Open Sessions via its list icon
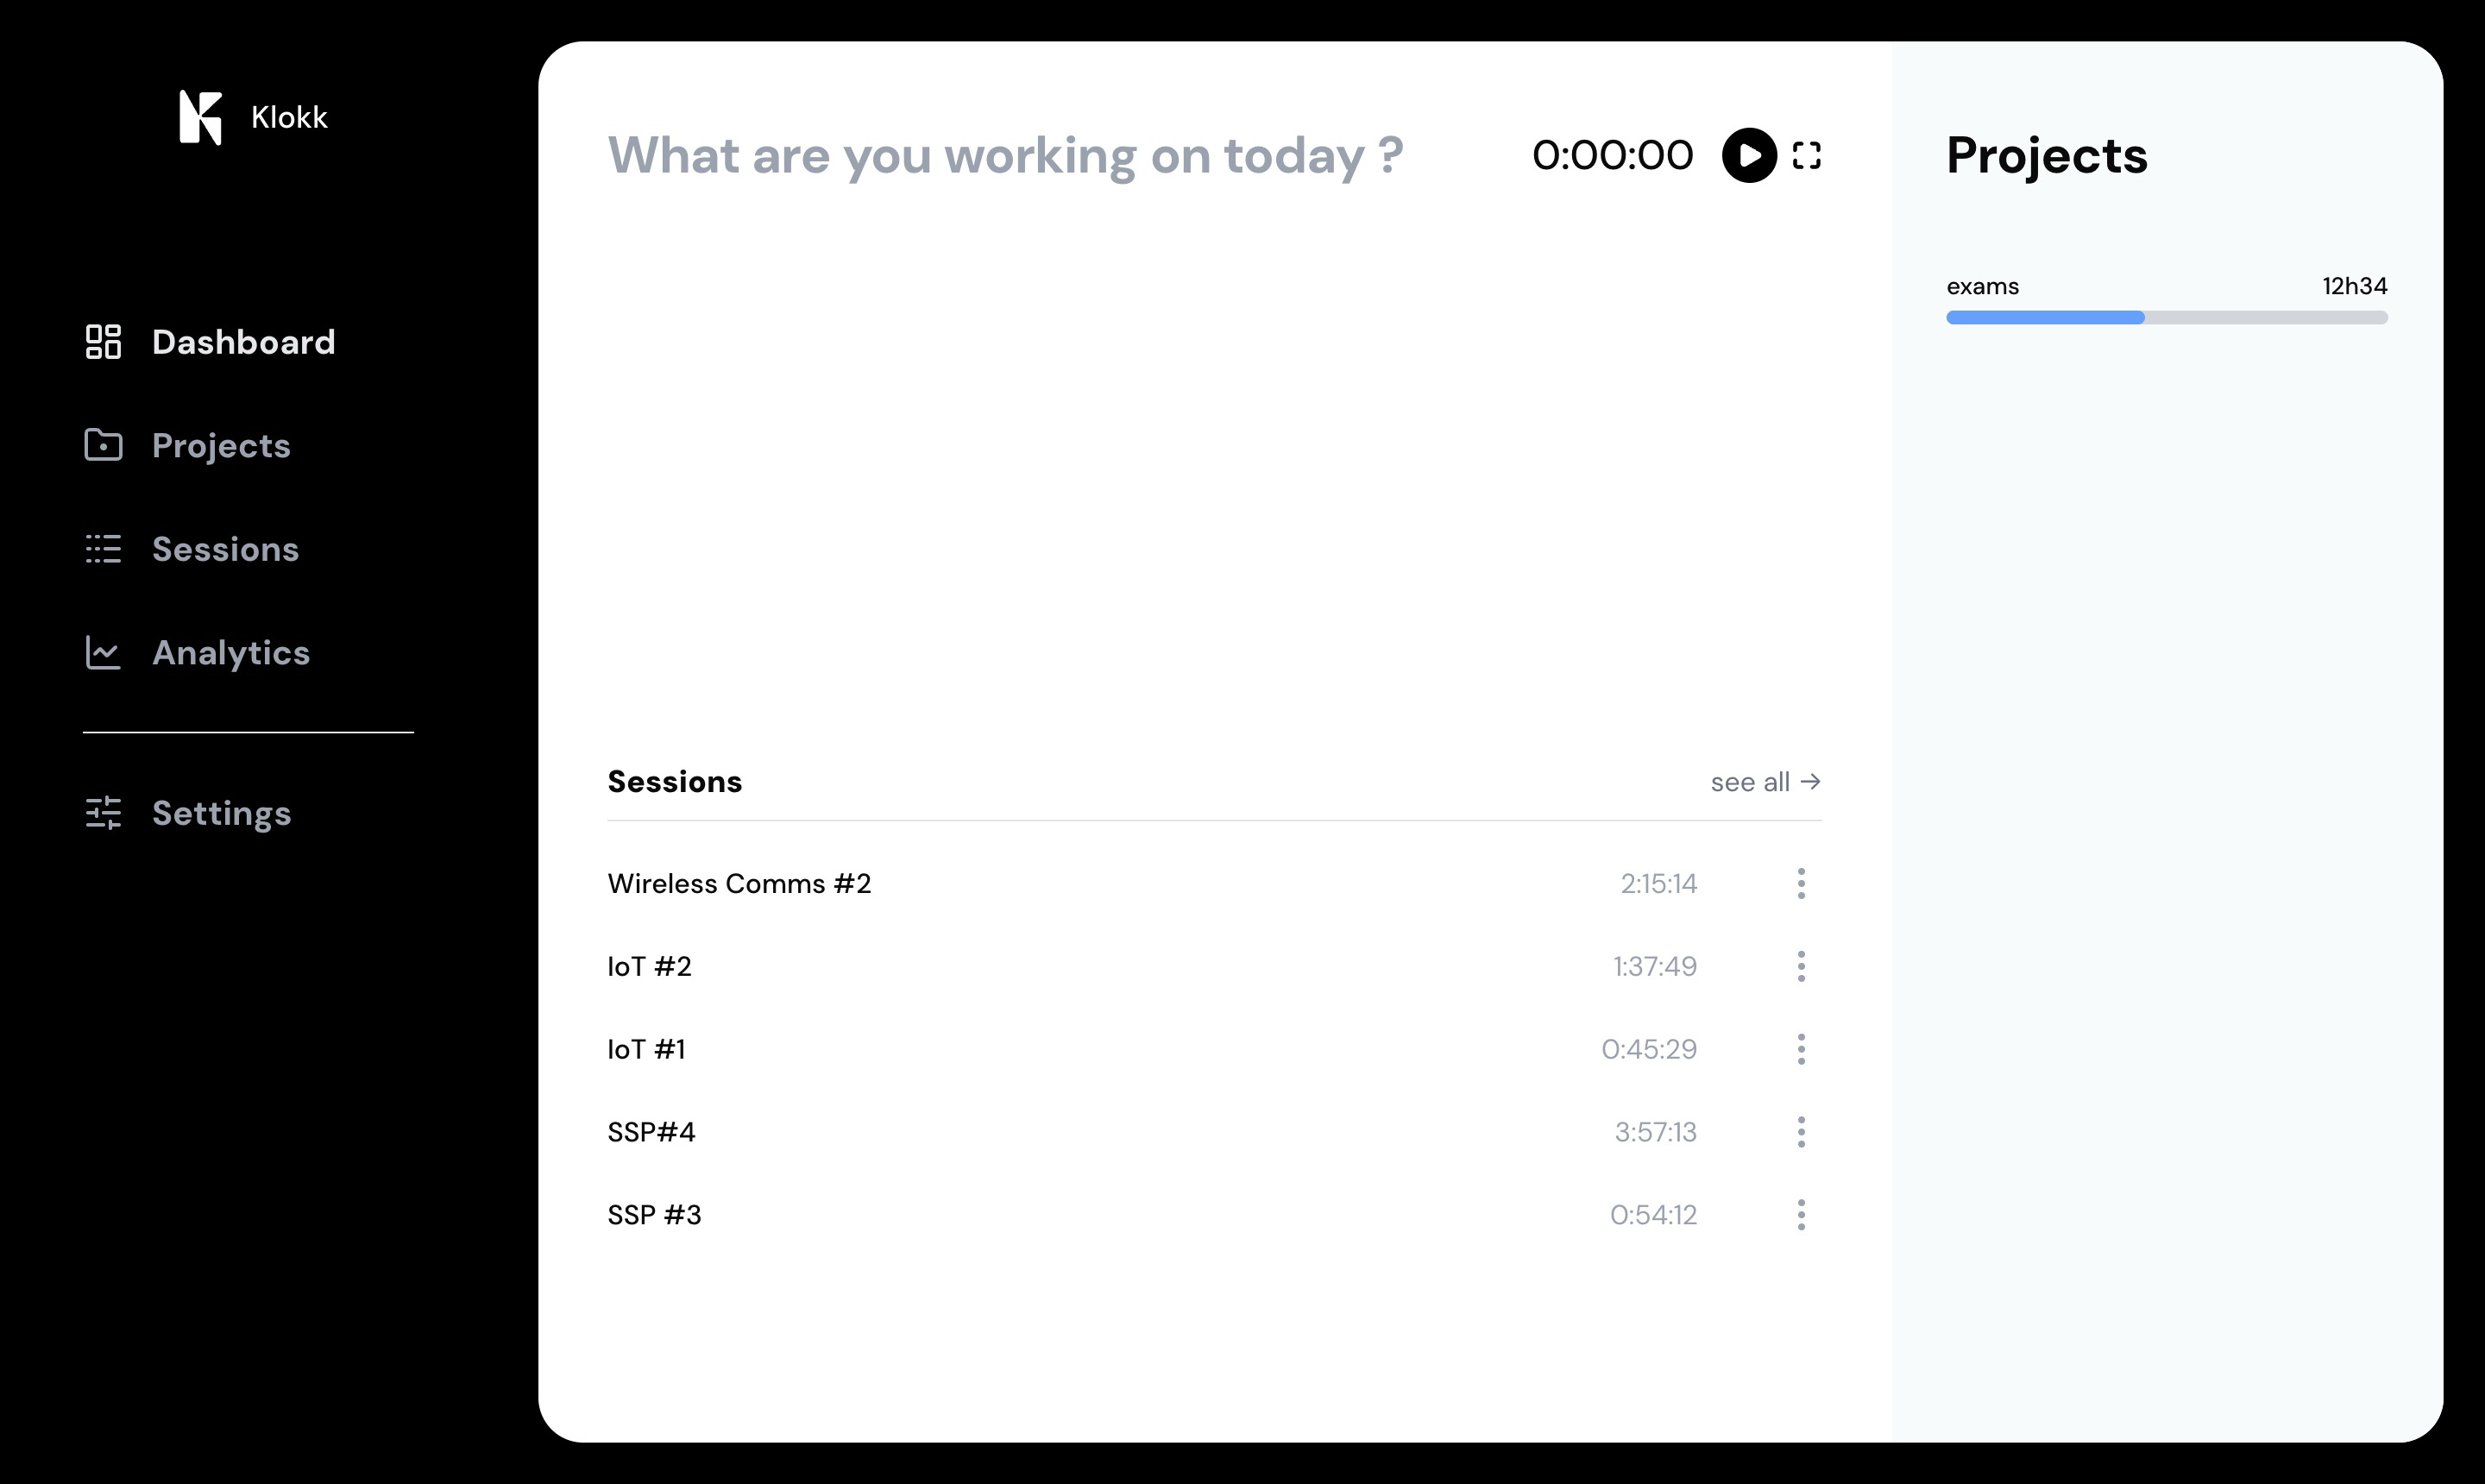This screenshot has width=2485, height=1484. [103, 549]
